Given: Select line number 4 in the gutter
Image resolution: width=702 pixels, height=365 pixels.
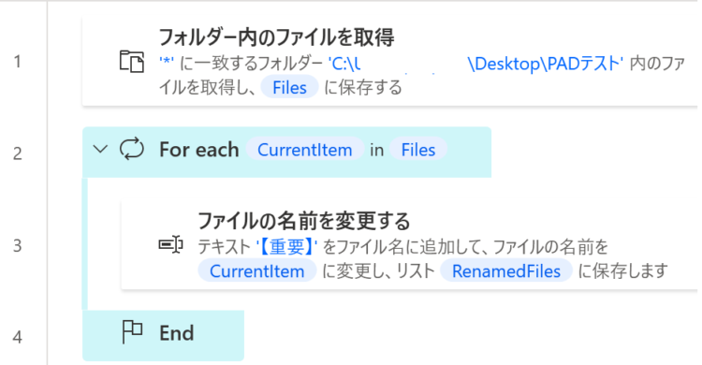Looking at the screenshot, I should point(18,337).
